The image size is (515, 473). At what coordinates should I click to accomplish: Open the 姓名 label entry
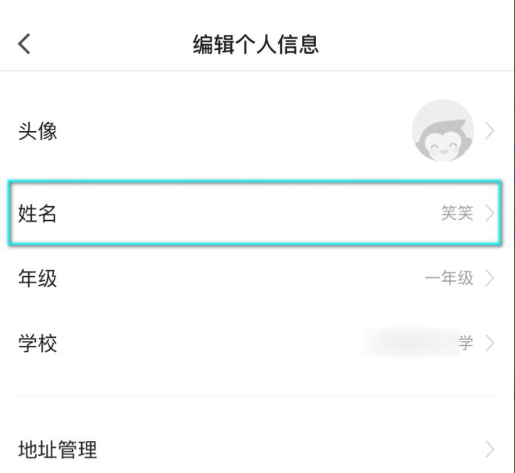(37, 213)
